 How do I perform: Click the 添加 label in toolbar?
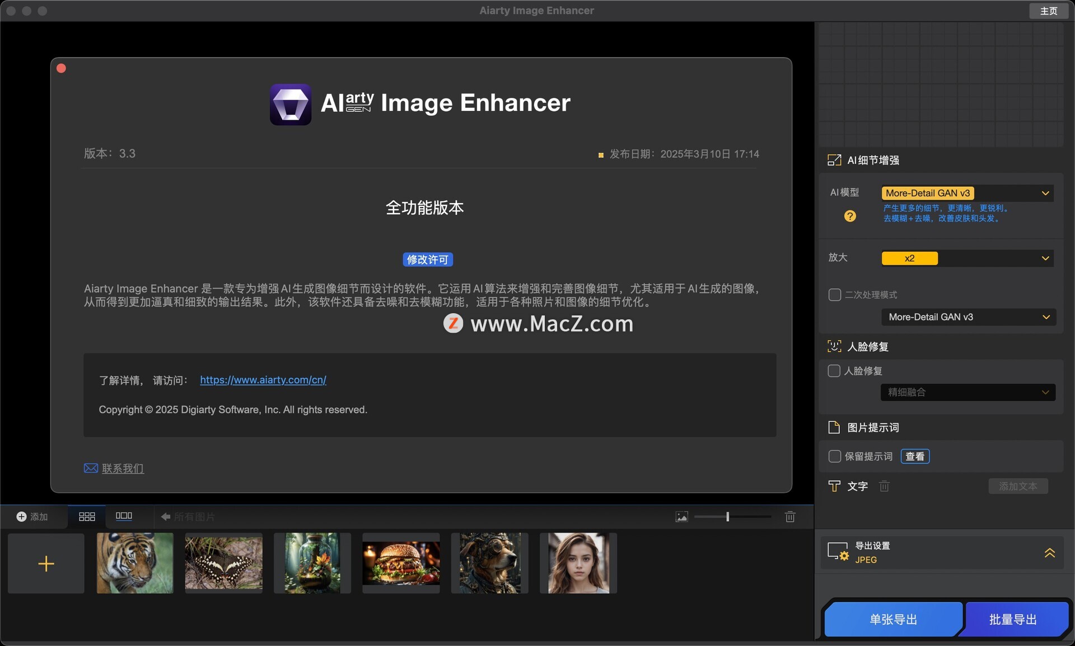click(39, 517)
